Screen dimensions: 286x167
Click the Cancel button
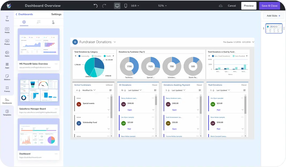232,6
